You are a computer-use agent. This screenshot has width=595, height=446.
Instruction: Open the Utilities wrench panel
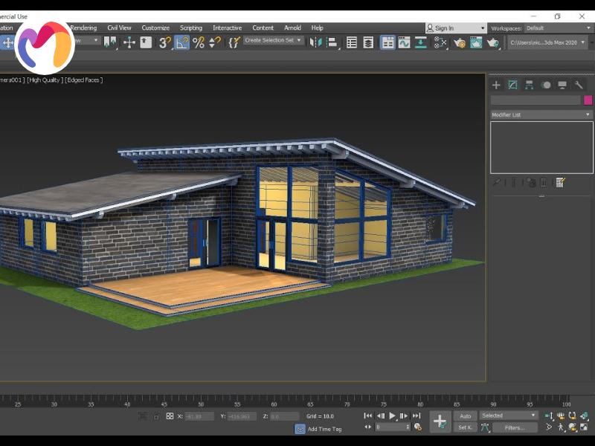tap(579, 85)
